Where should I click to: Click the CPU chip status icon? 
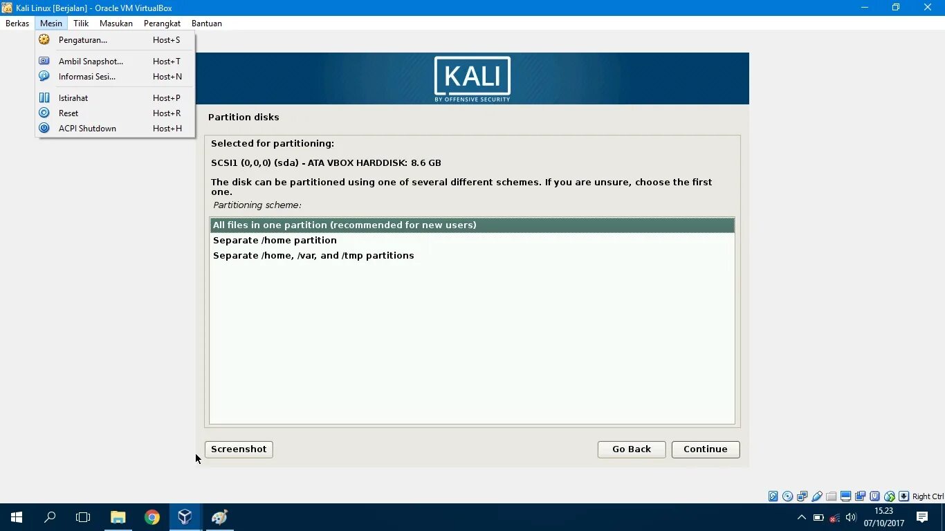tap(875, 496)
